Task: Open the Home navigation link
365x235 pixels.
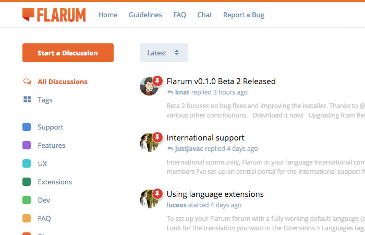Action: (x=108, y=15)
